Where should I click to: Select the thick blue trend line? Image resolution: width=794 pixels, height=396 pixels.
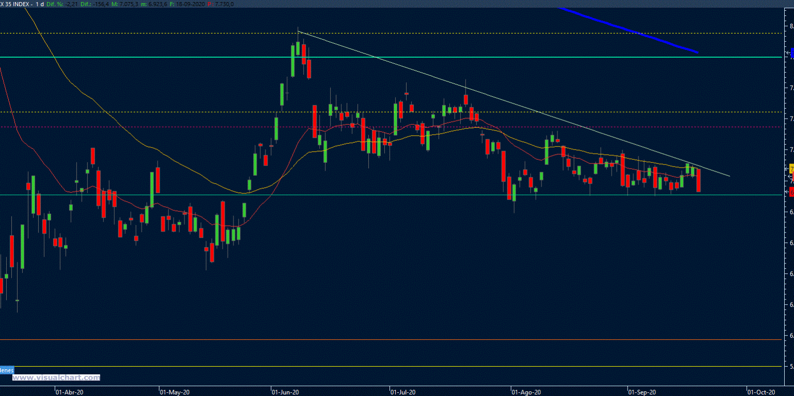click(630, 31)
